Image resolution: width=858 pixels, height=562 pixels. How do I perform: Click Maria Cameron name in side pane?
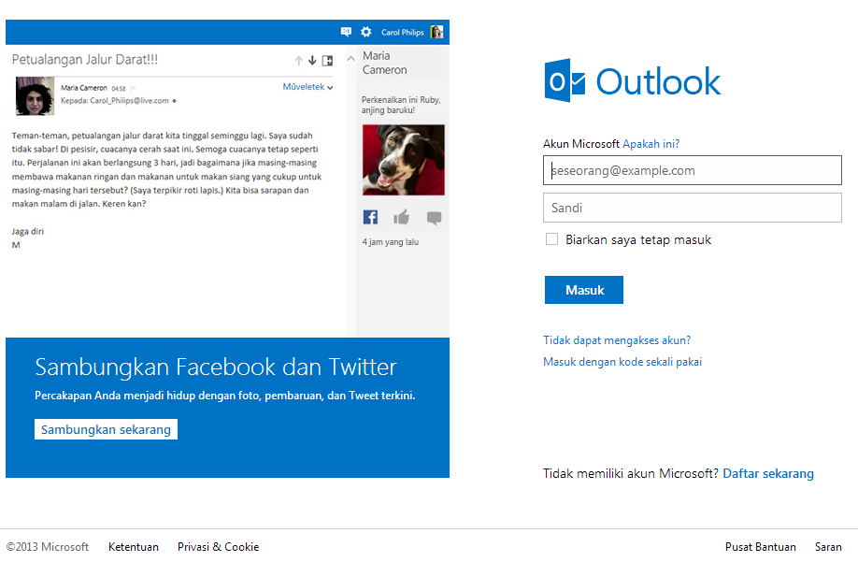pyautogui.click(x=385, y=63)
